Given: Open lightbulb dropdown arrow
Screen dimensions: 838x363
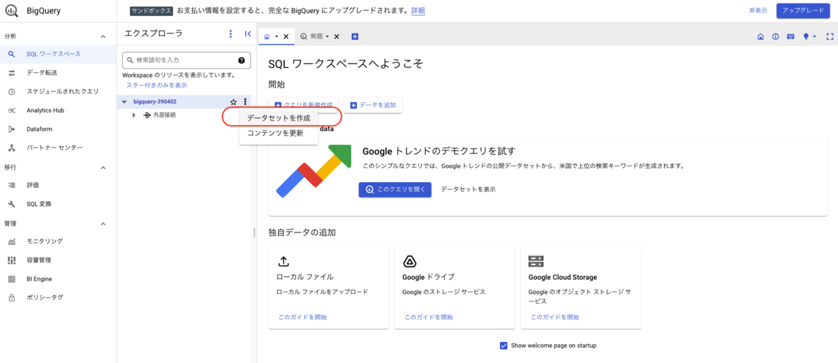Looking at the screenshot, I should coord(814,36).
